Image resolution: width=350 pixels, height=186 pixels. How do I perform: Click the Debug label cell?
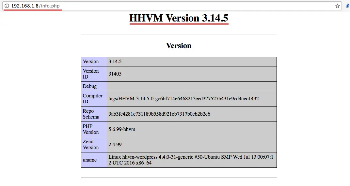click(x=94, y=86)
